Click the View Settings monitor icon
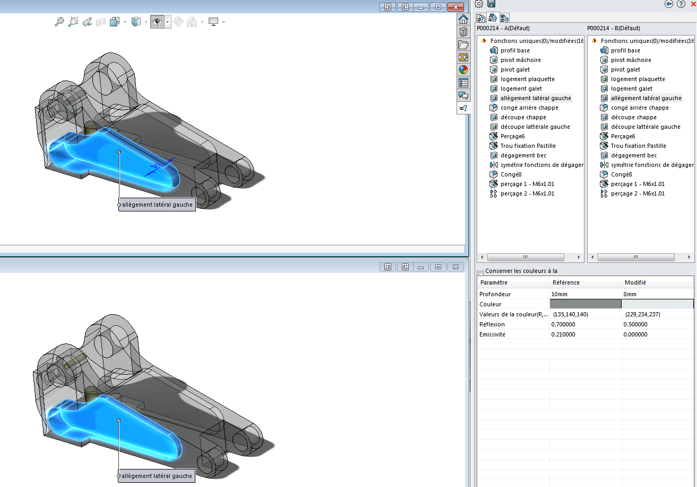The image size is (697, 487). 214,22
